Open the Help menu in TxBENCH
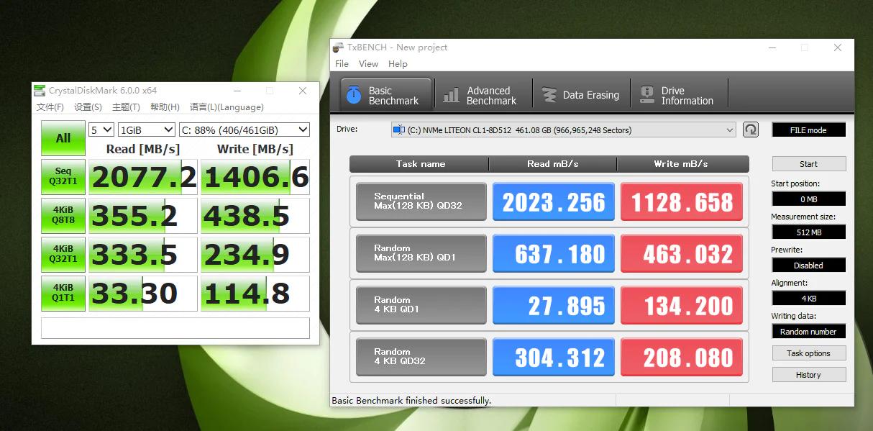This screenshot has width=873, height=431. click(398, 64)
